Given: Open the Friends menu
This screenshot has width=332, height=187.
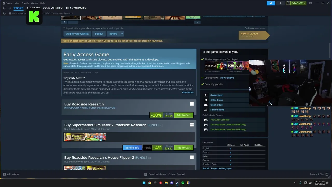Looking at the screenshot, I should pos(25,3).
